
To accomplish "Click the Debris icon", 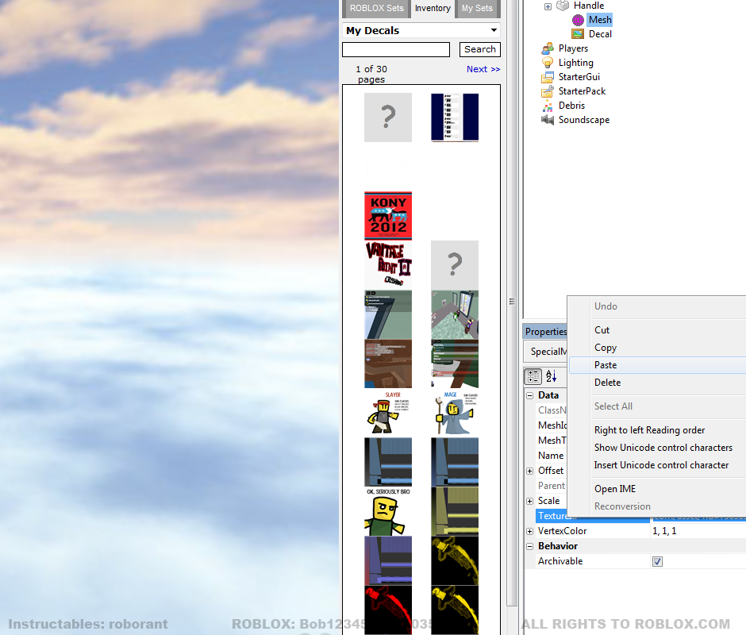I will [x=548, y=106].
